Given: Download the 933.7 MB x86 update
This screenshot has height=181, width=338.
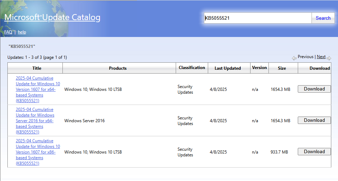Looking at the screenshot, I should [314, 151].
